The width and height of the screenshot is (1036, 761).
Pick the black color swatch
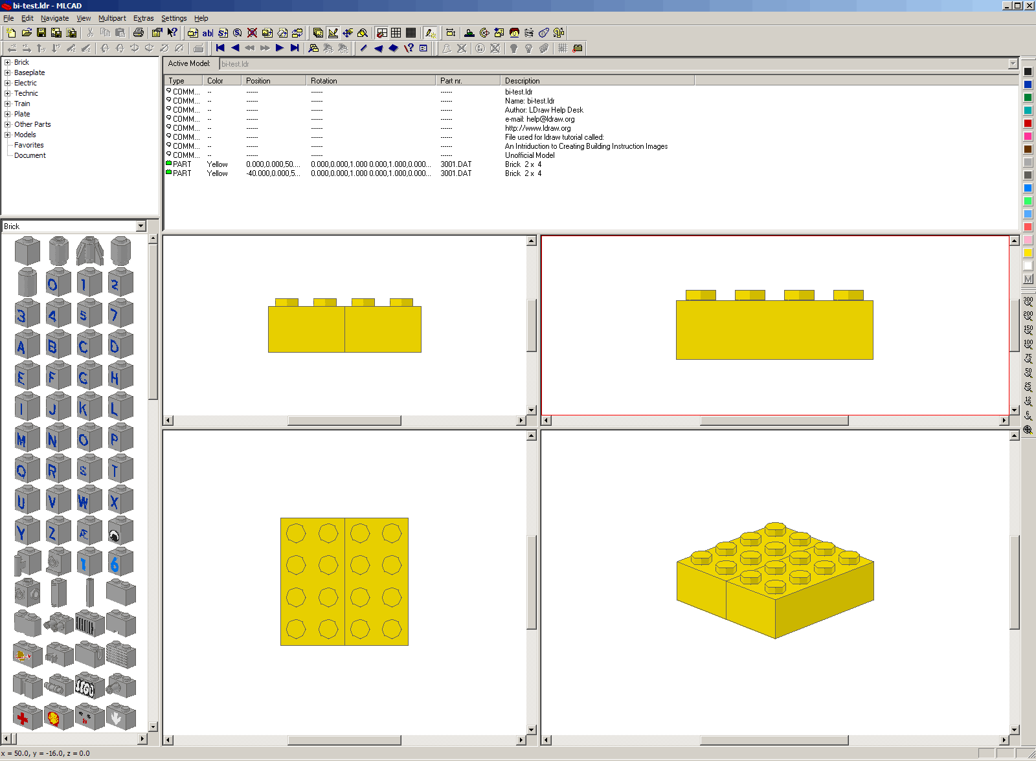[x=1028, y=72]
